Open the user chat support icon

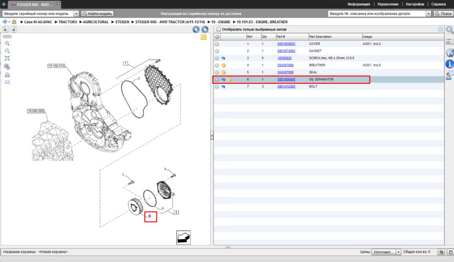click(449, 76)
